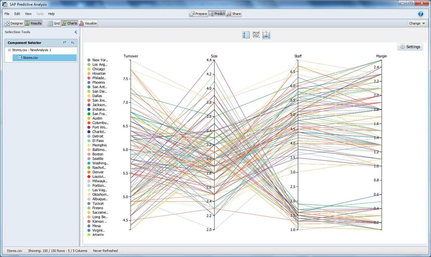This screenshot has height=257, width=431.
Task: Select the Tucson legend entry text
Action: [98, 204]
